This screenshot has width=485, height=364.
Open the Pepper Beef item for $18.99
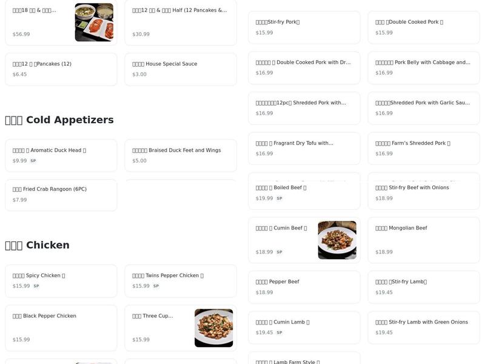point(304,287)
